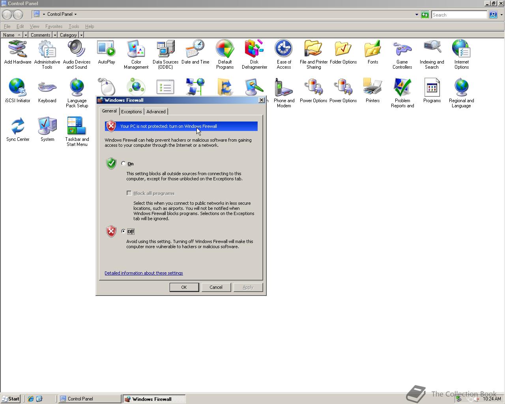Open Game Controllers
Viewport: 505px width, 404px height.
402,54
